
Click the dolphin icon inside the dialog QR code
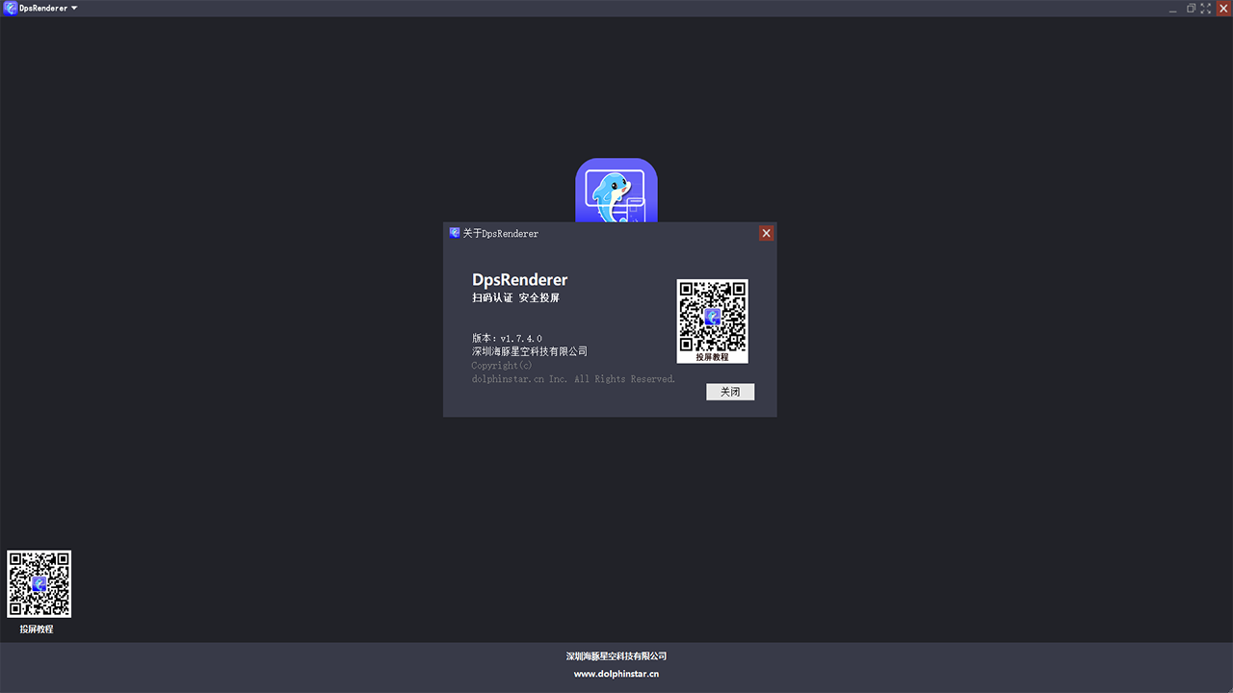(713, 318)
